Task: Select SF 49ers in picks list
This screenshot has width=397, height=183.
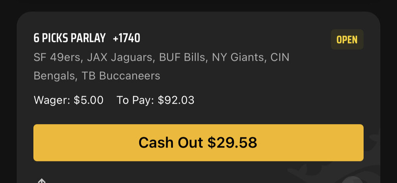Action: tap(58, 58)
